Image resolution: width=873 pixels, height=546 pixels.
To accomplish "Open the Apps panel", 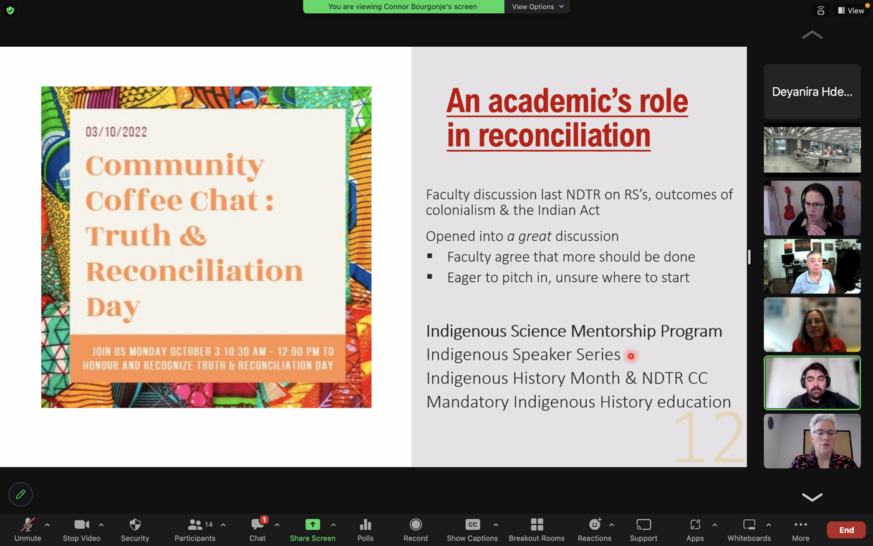I will (x=695, y=529).
